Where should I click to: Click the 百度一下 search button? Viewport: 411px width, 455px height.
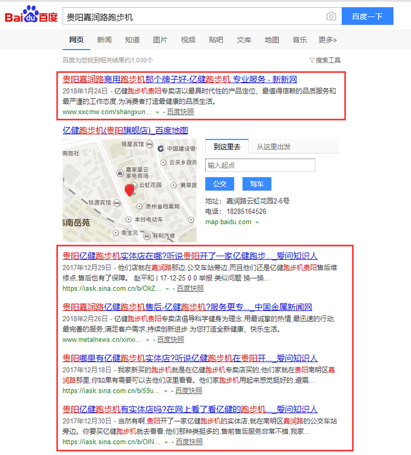coord(368,16)
